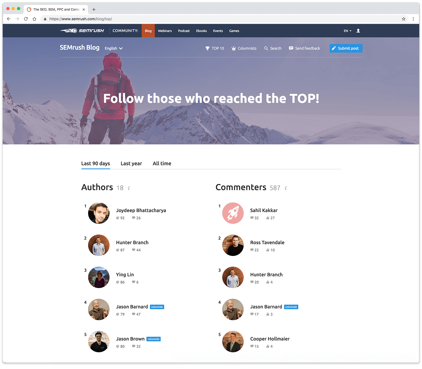Open the EN locale selector
The image size is (422, 369).
click(x=348, y=31)
